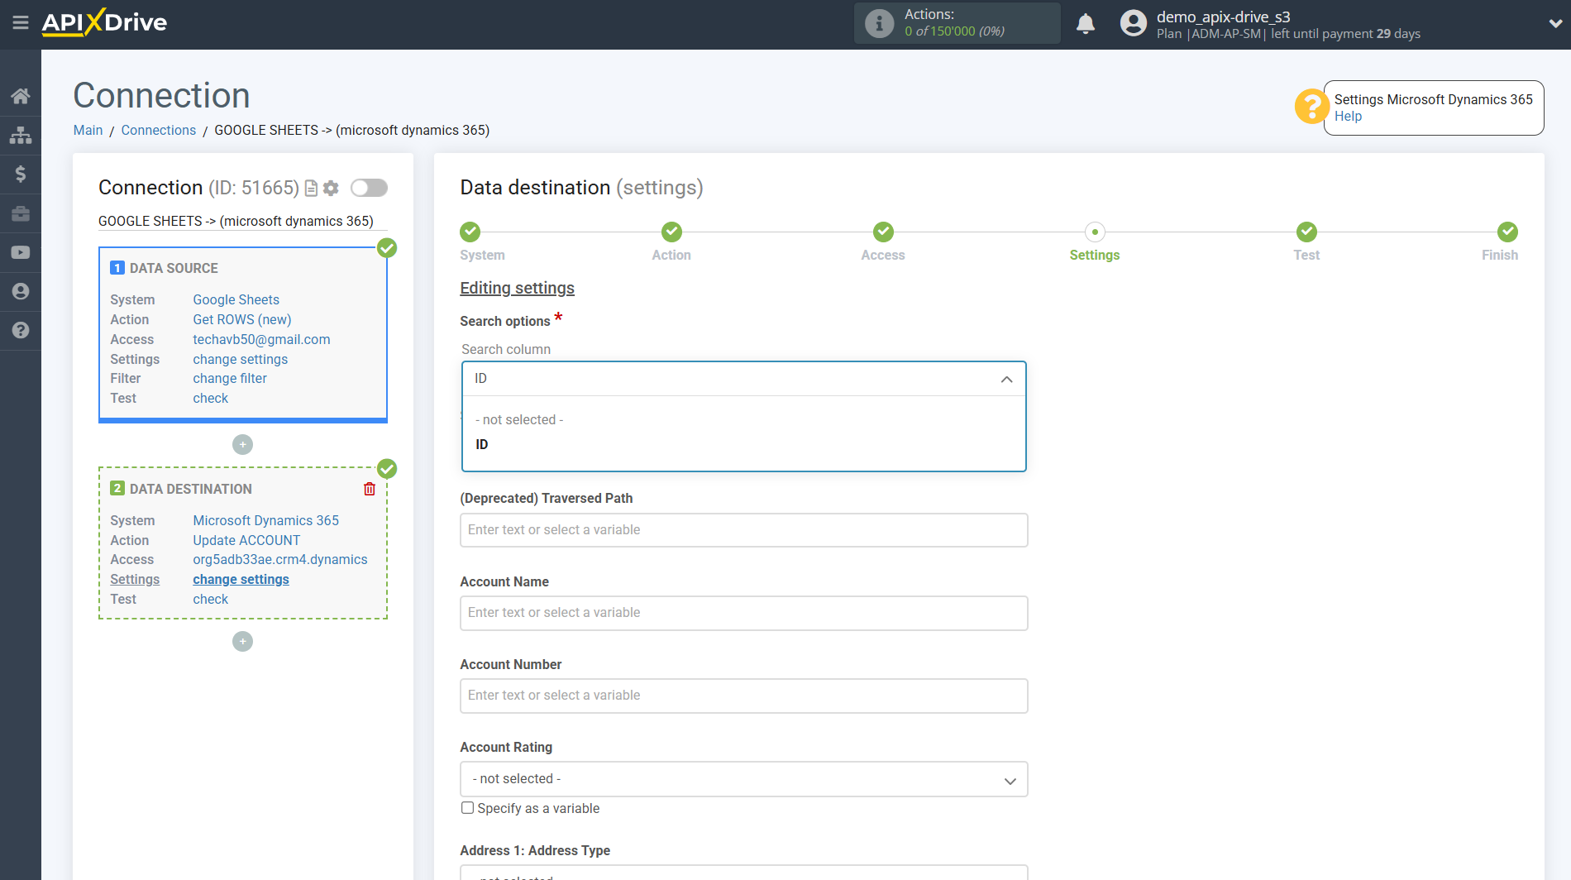Click the Deprecated Traversed Path field
1571x880 pixels.
pos(744,530)
